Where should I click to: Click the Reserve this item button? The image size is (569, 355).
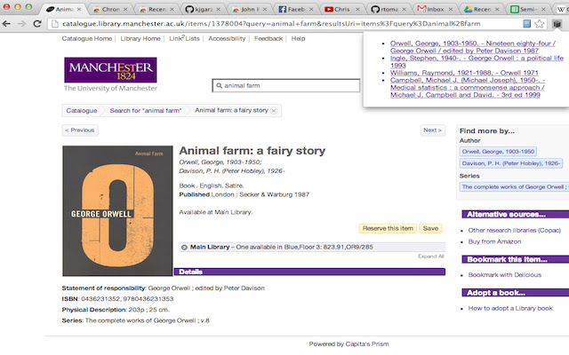(388, 229)
